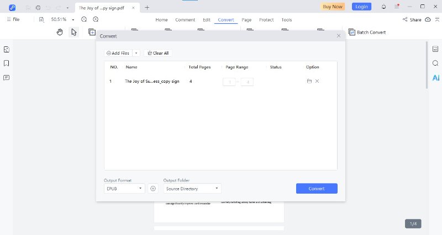Screen dimensions: 442x235
Task: Click the Name column header
Action: tap(131, 67)
